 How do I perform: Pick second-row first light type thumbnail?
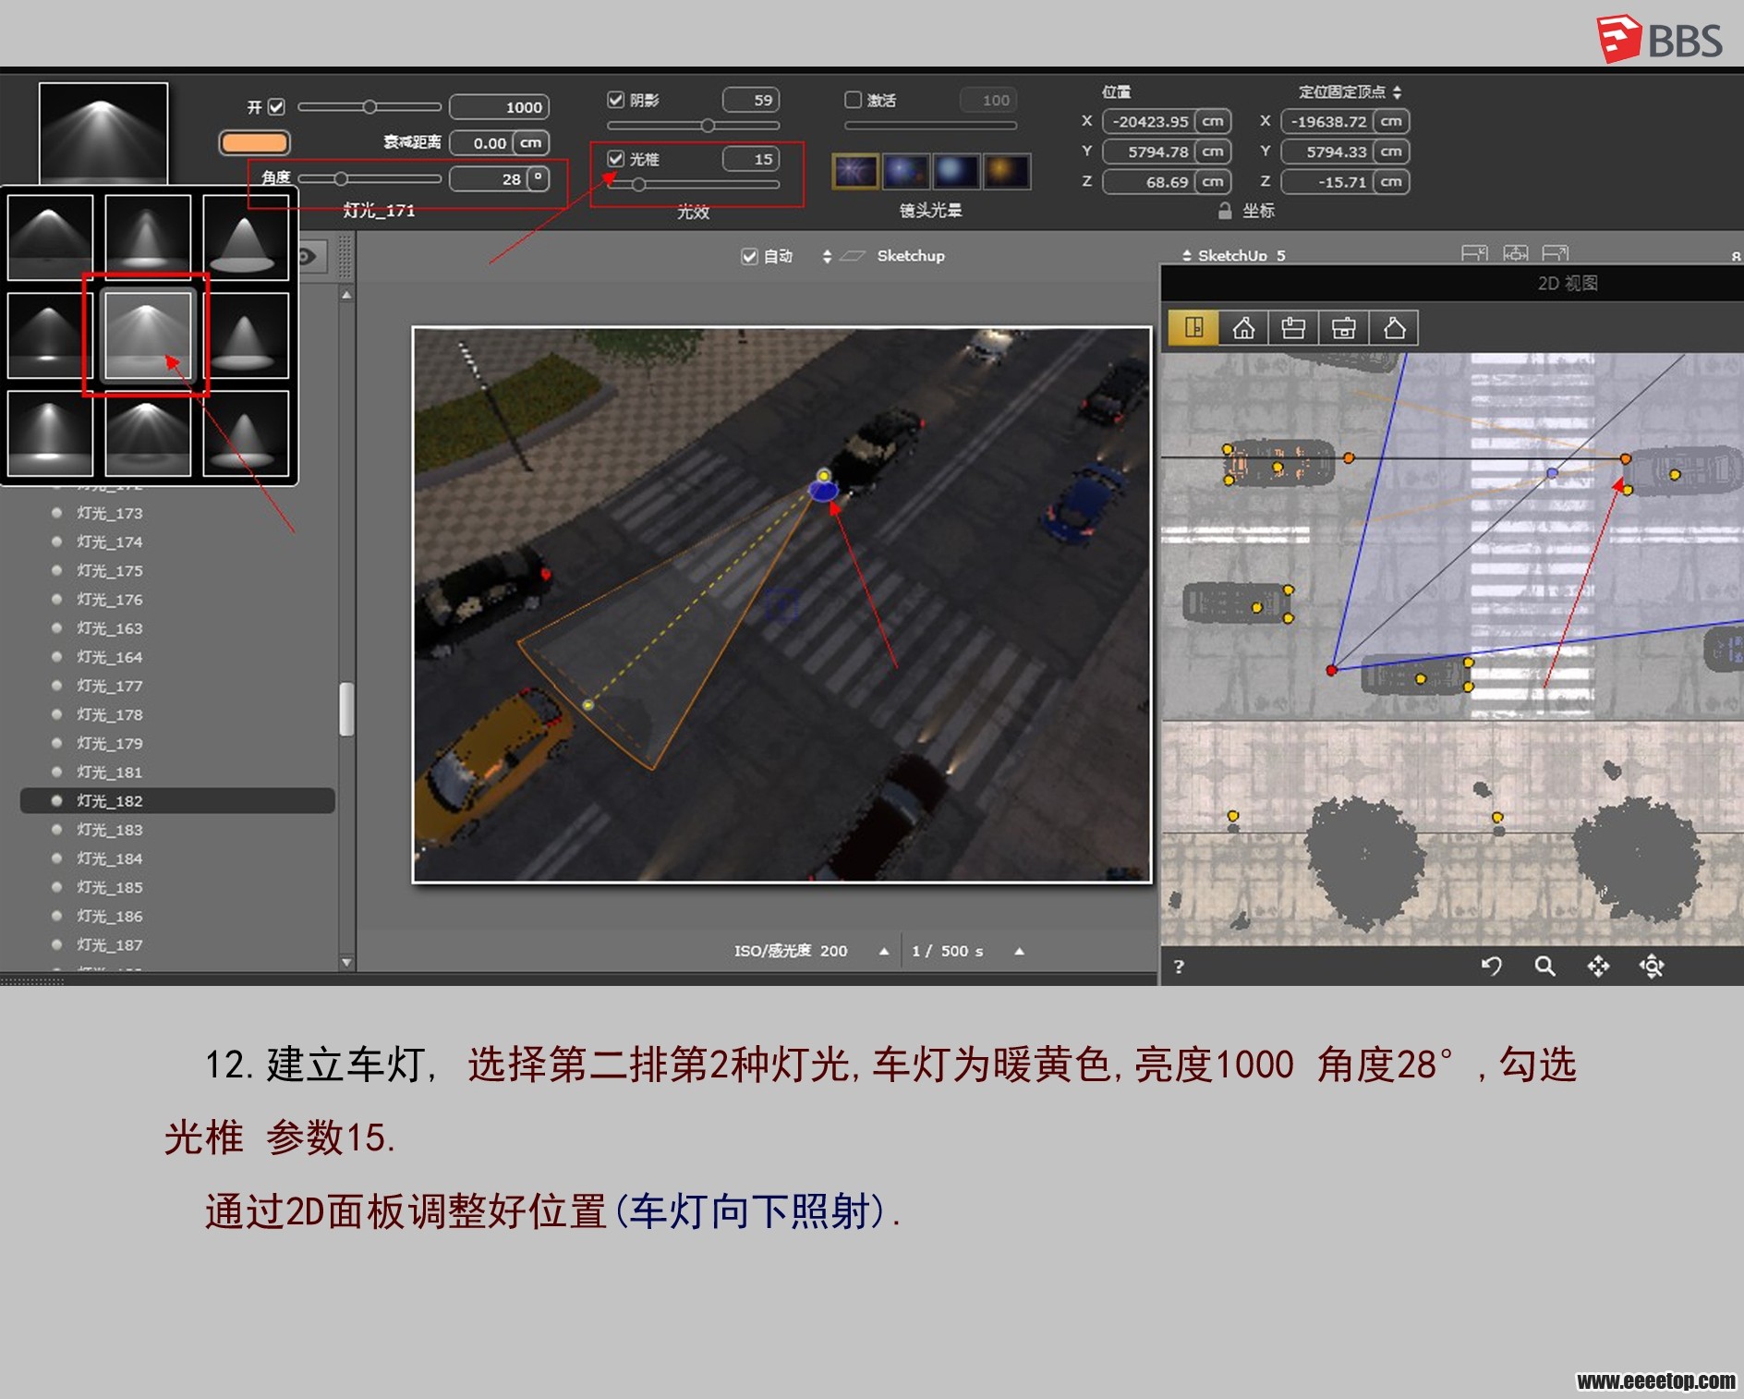coord(50,335)
